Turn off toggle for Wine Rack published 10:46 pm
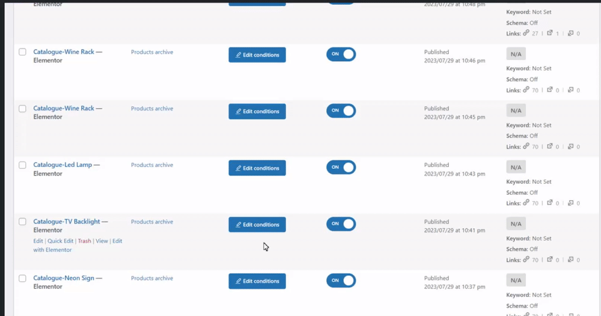 (x=341, y=54)
